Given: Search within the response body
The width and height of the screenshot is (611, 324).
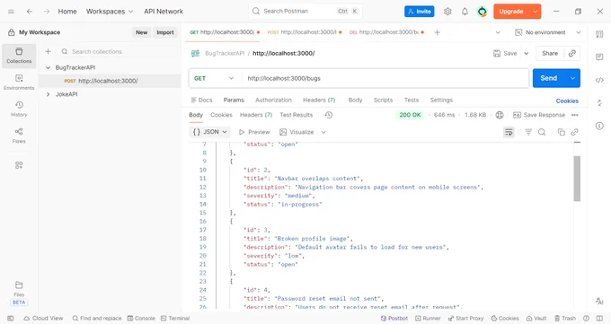Looking at the screenshot, I should [x=542, y=132].
